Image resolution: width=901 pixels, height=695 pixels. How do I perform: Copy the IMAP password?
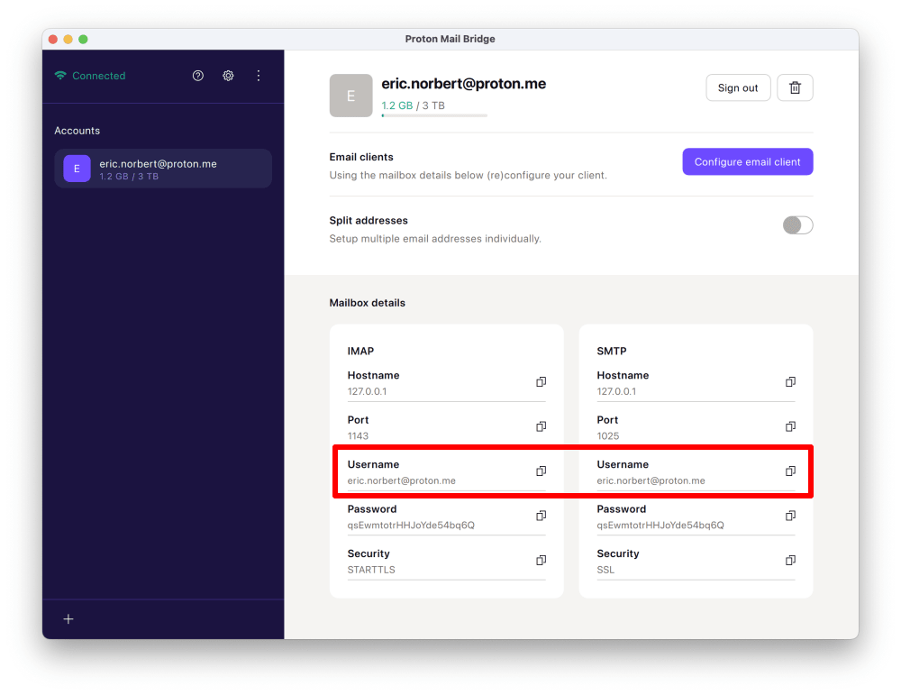(541, 516)
